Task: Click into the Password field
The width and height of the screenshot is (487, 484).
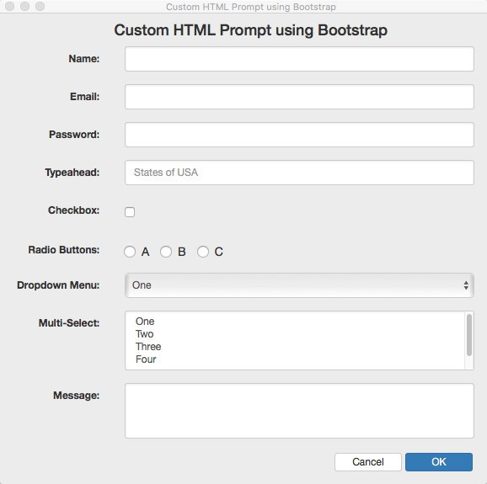Action: pyautogui.click(x=299, y=135)
